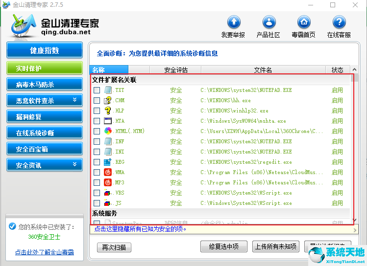The image size is (367, 266).
Task: Select C:\WINDOWS\winhlp32.exe file path
Action: click(x=234, y=111)
